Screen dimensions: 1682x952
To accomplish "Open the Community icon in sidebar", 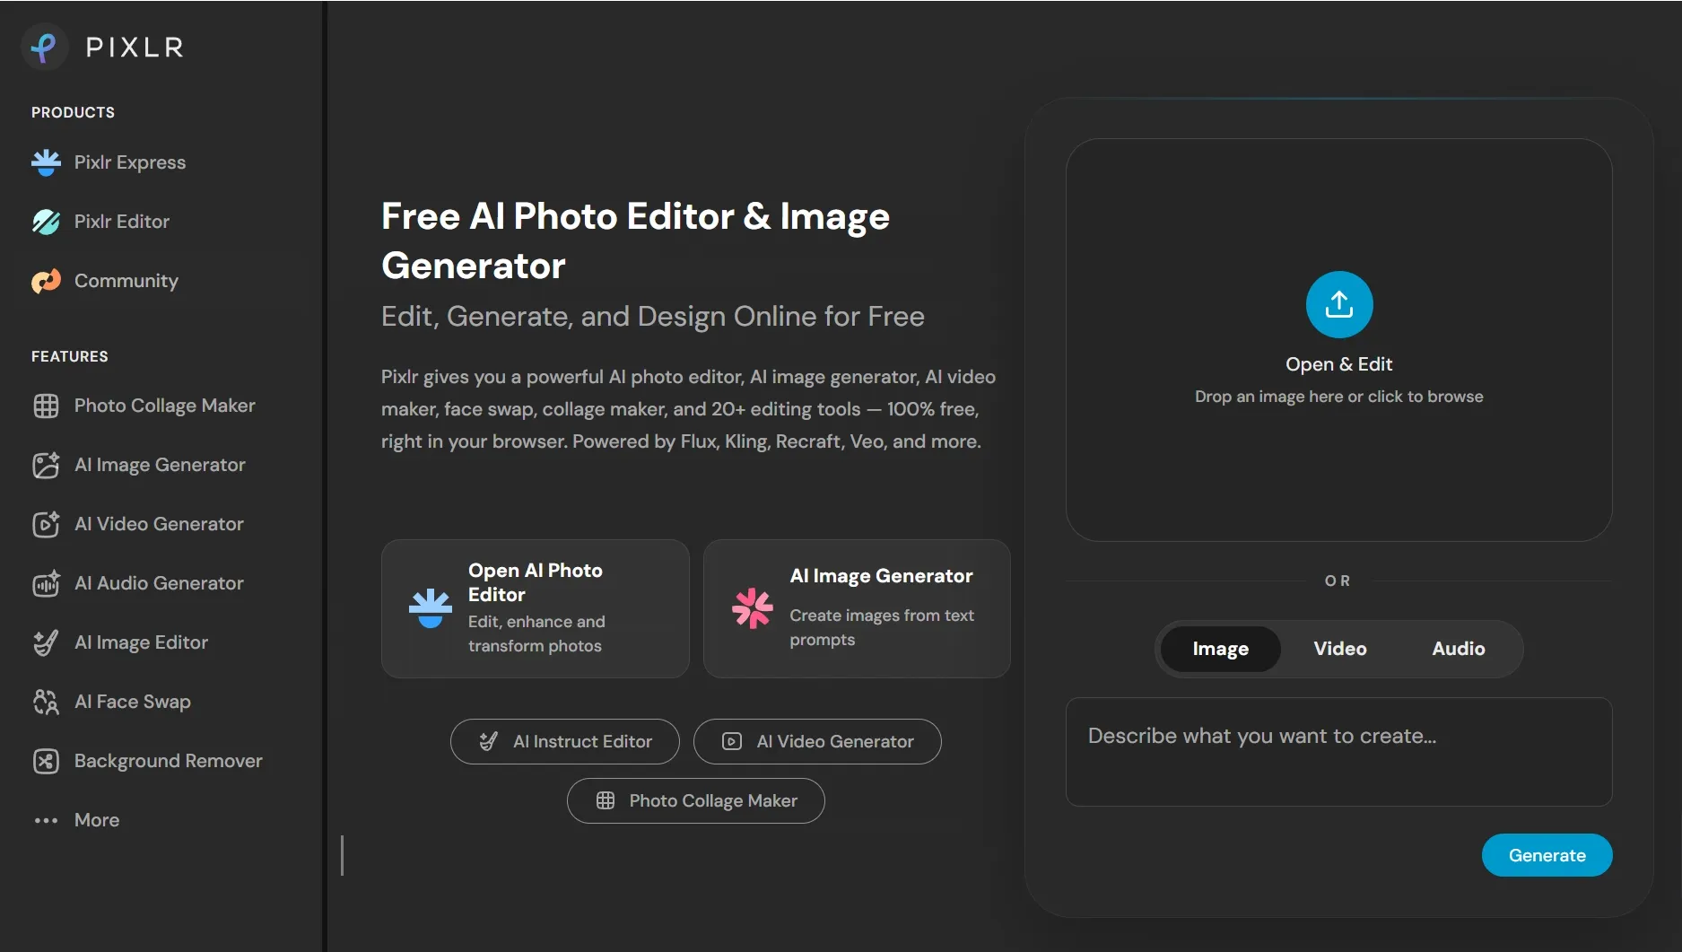I will tap(46, 281).
